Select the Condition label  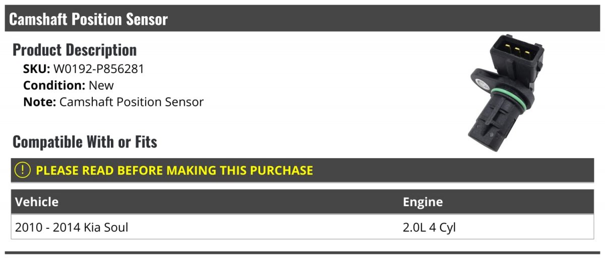point(54,85)
